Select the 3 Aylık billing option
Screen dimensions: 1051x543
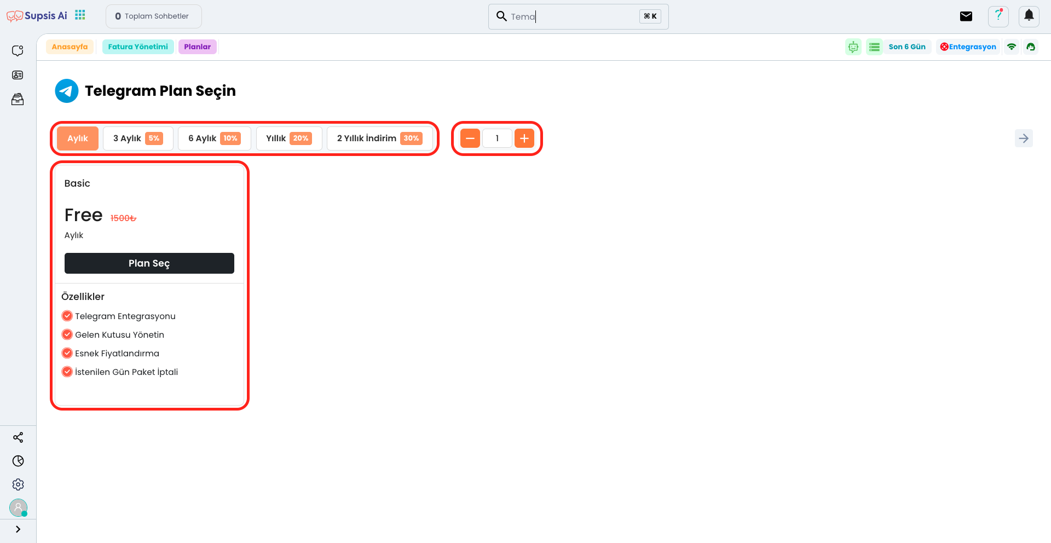click(138, 138)
